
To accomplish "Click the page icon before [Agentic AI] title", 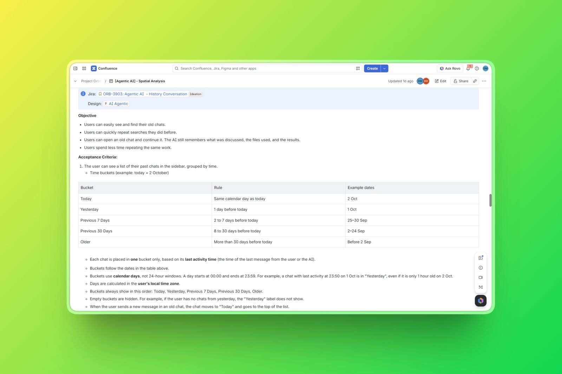I will click(x=111, y=81).
